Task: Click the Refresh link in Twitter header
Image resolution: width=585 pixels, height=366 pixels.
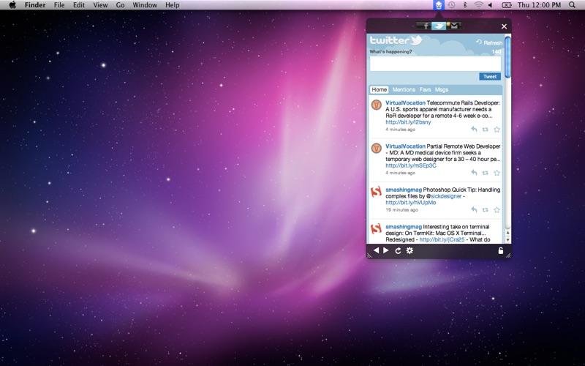Action: pyautogui.click(x=489, y=42)
